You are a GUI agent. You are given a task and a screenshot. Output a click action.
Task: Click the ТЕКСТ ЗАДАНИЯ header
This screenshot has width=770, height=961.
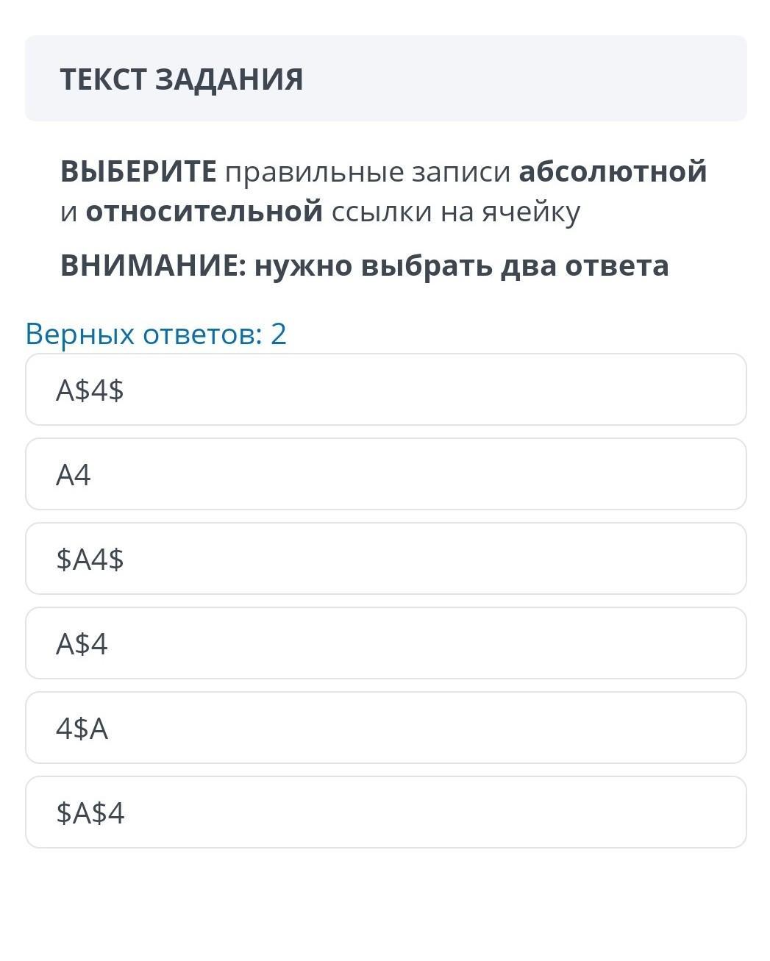(x=181, y=79)
